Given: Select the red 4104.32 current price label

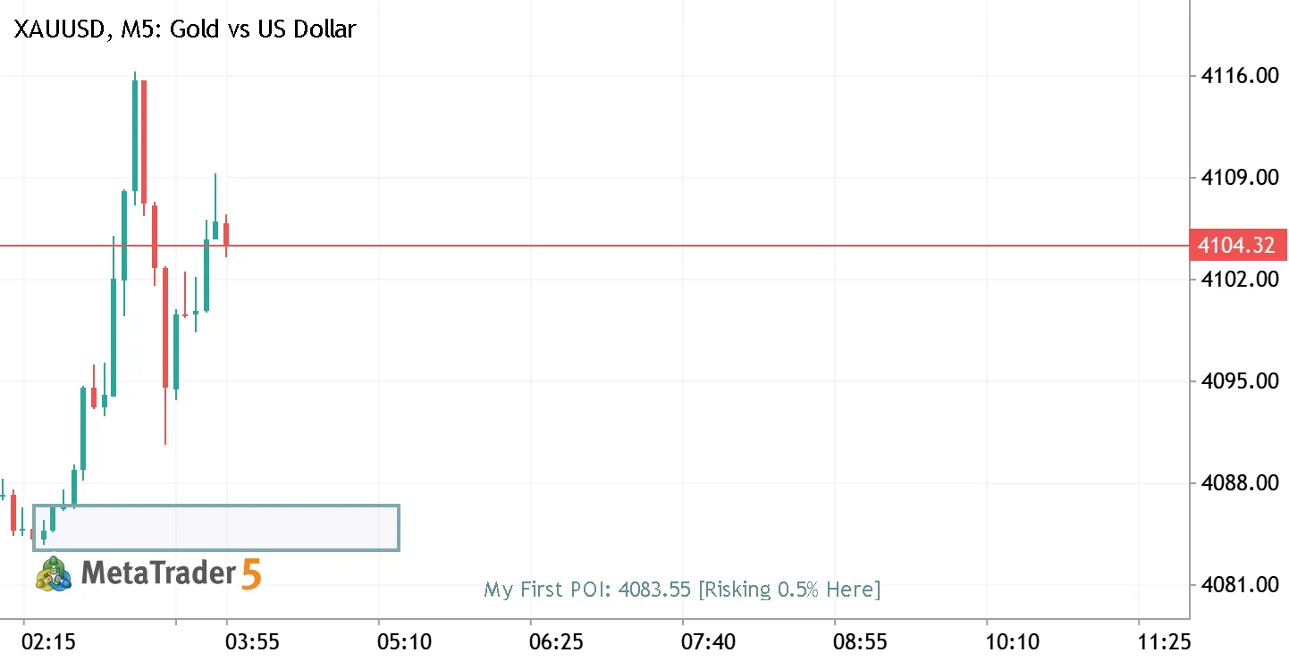Looking at the screenshot, I should [1238, 245].
